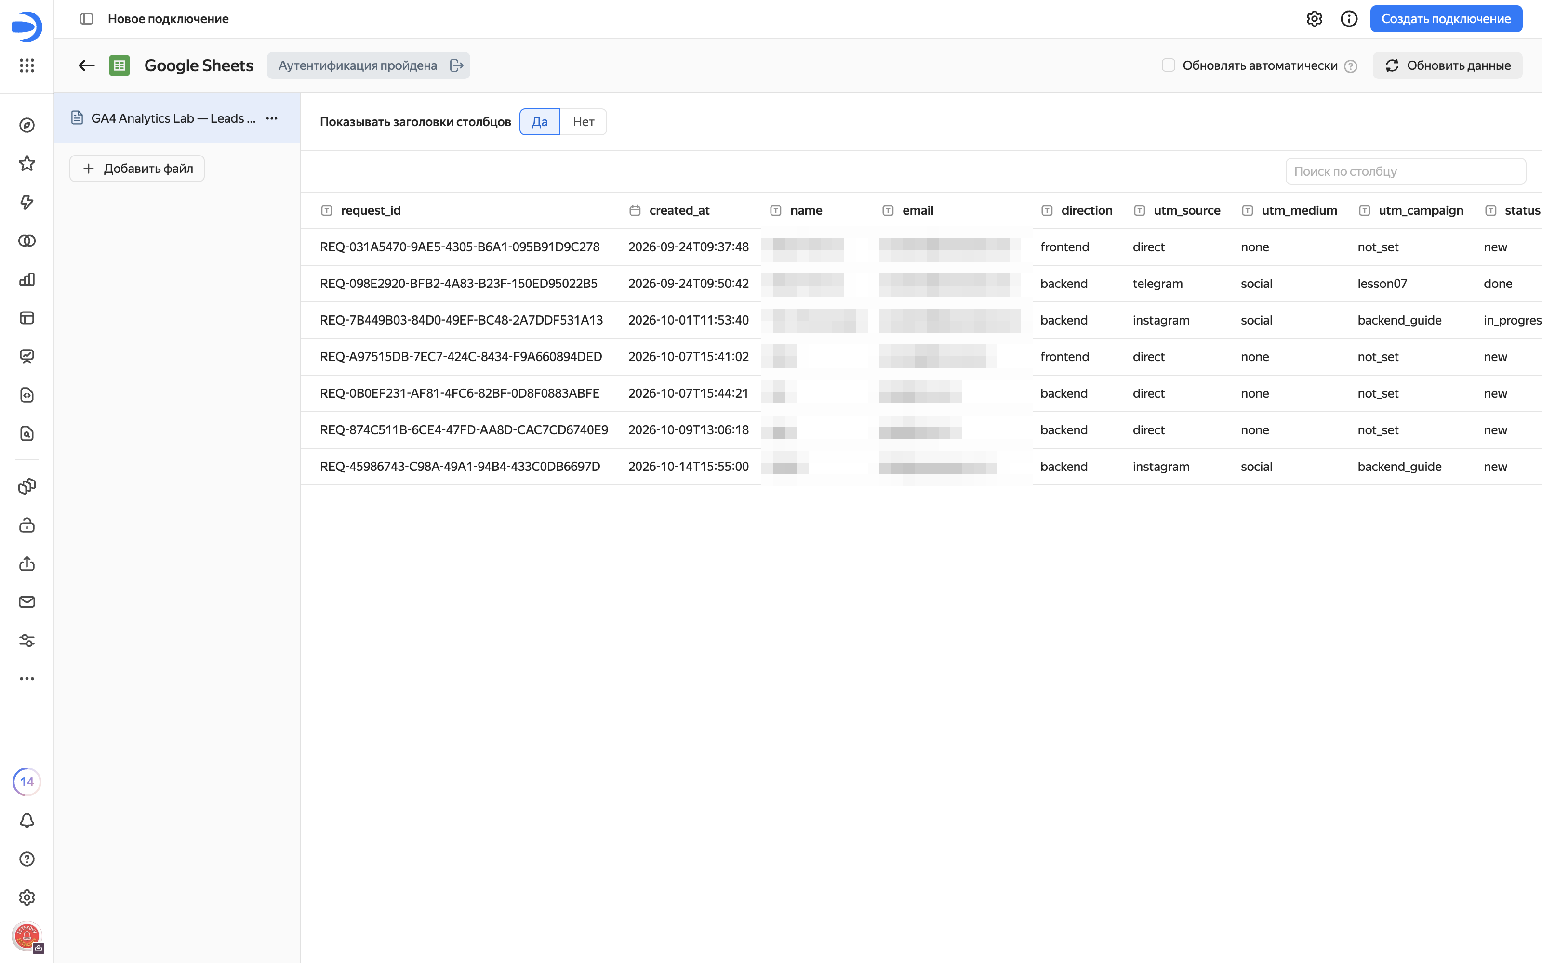Click the 14 progress circle badge in sidebar
Screen dimensions: 1542x963
[27, 781]
